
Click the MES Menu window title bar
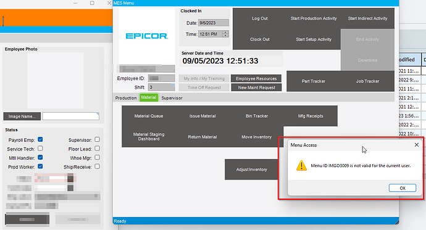[x=256, y=3]
